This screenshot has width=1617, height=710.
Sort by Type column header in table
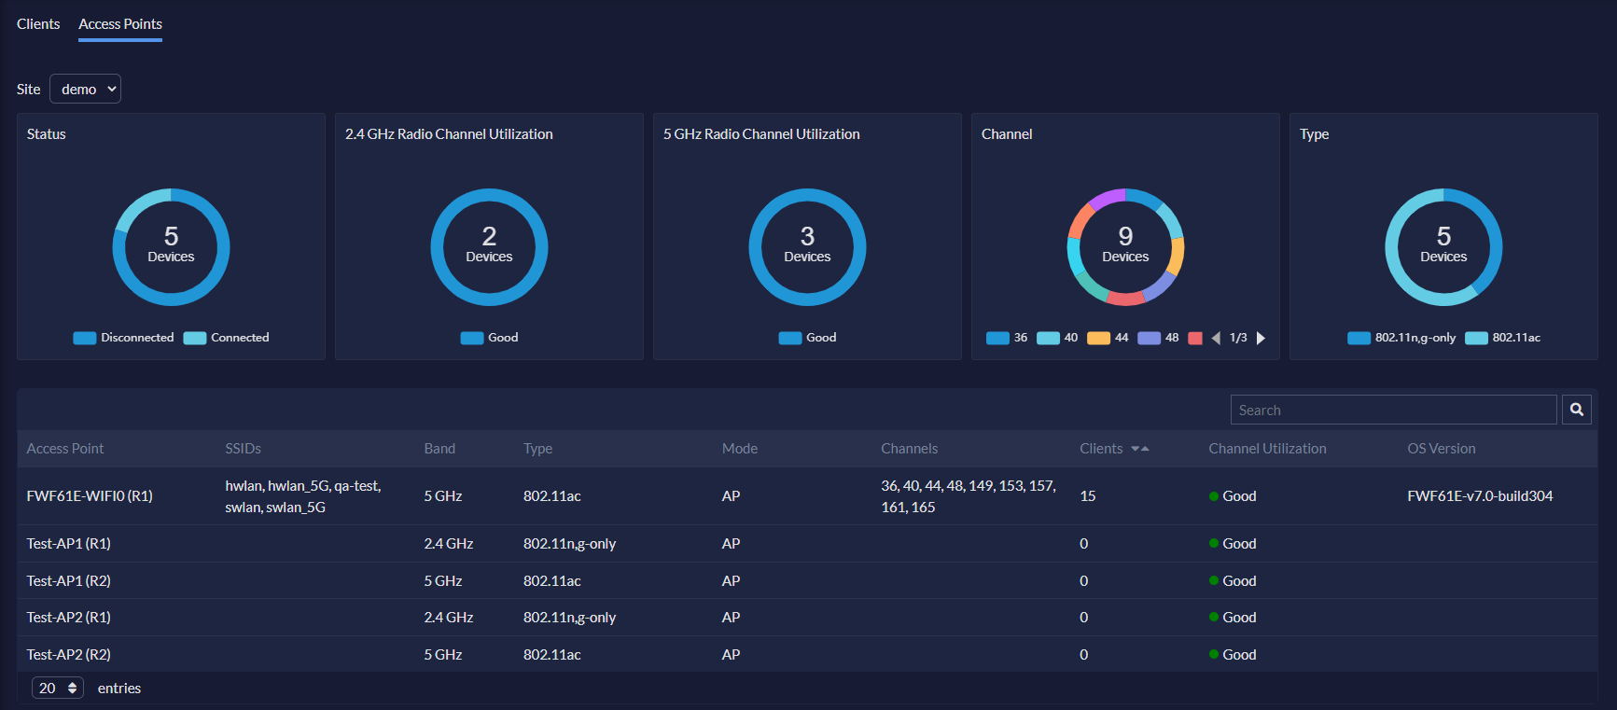(537, 449)
